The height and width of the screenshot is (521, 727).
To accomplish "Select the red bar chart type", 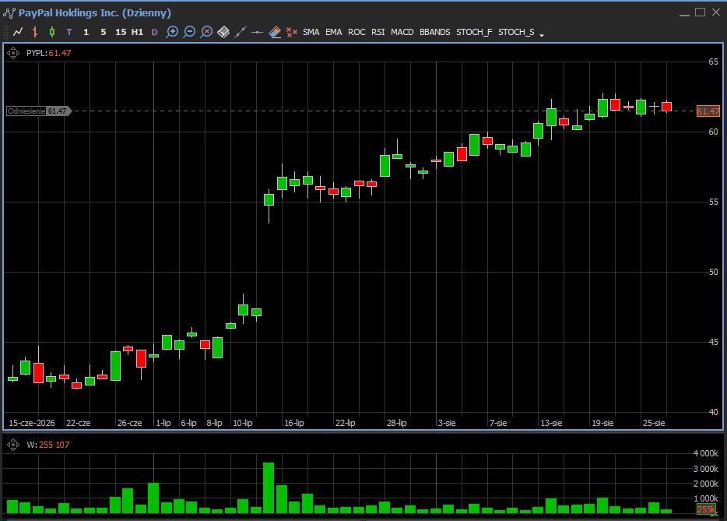I will click(x=35, y=32).
